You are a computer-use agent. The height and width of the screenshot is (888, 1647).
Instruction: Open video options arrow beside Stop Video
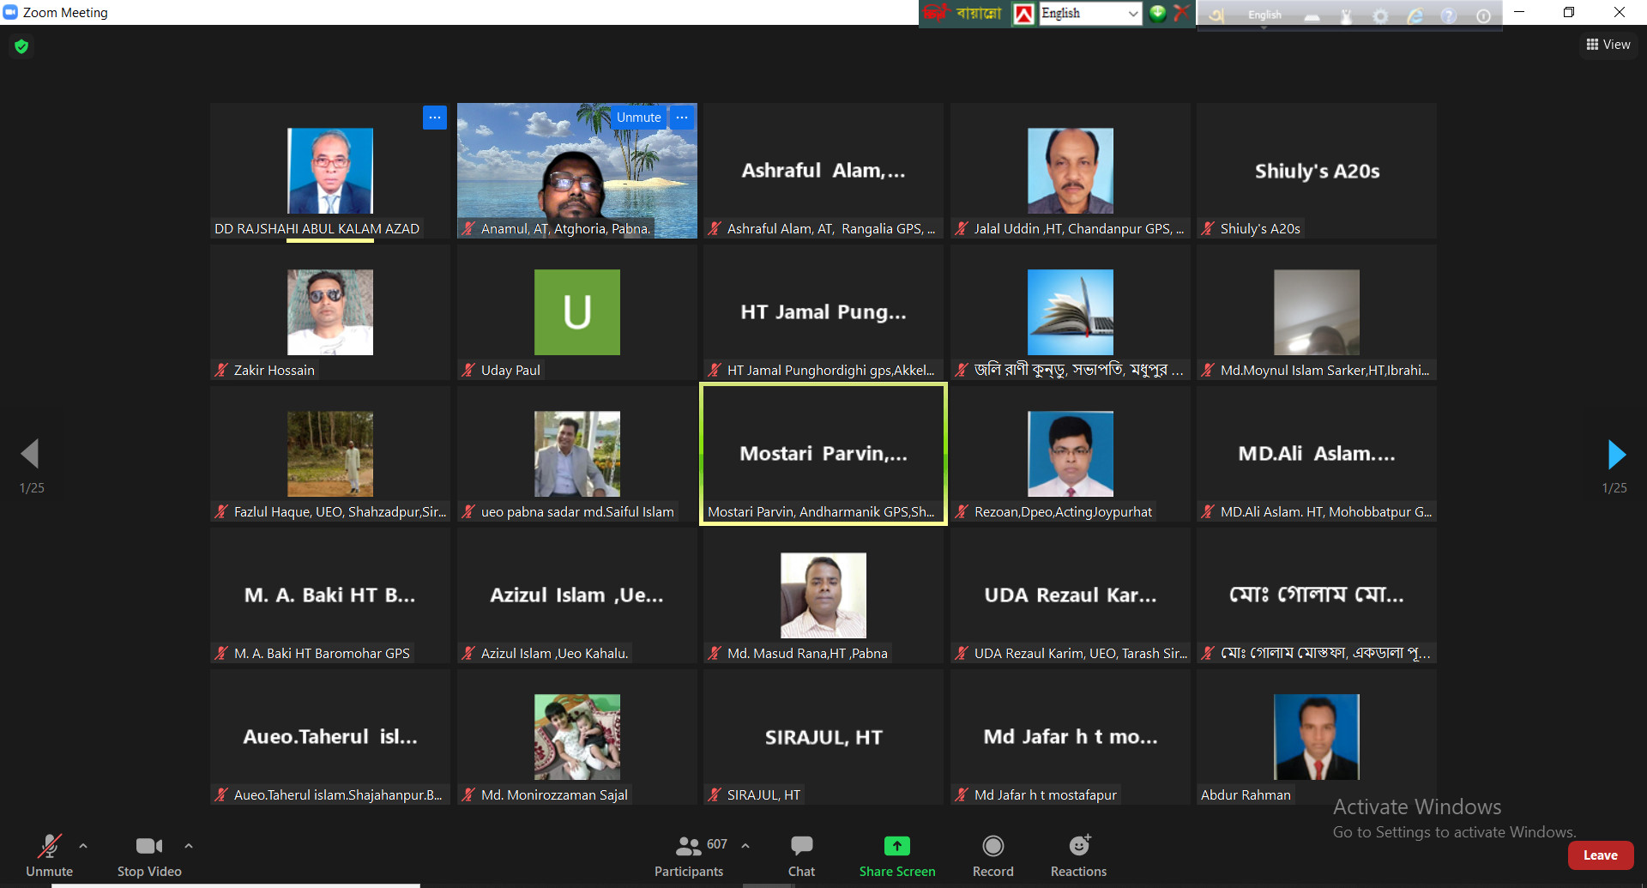tap(189, 846)
